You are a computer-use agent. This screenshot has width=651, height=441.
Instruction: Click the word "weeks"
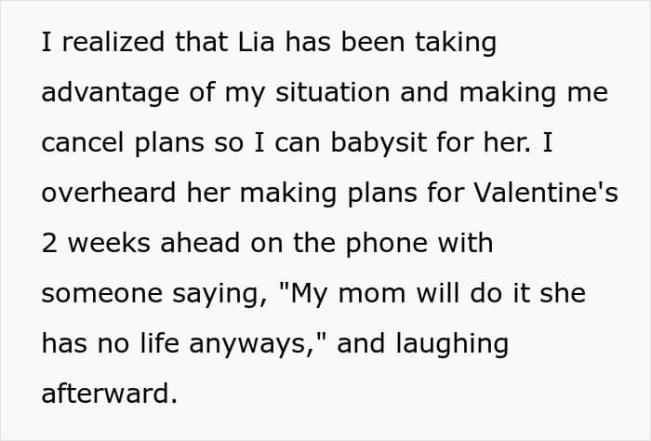(x=109, y=243)
